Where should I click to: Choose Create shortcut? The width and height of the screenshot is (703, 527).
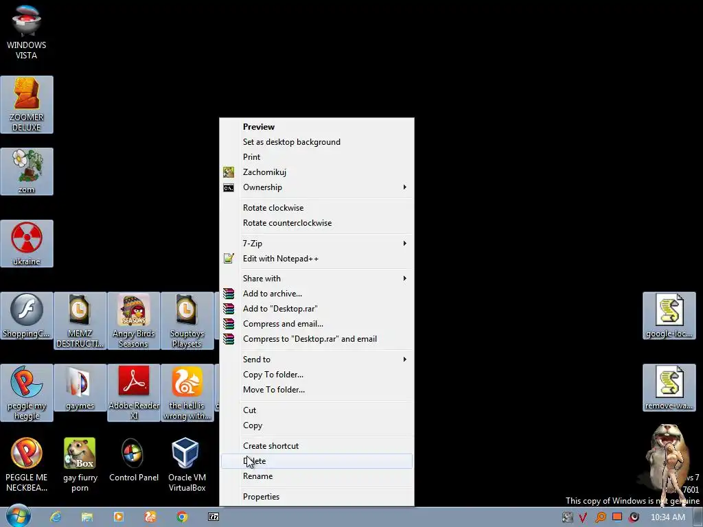pos(316,446)
